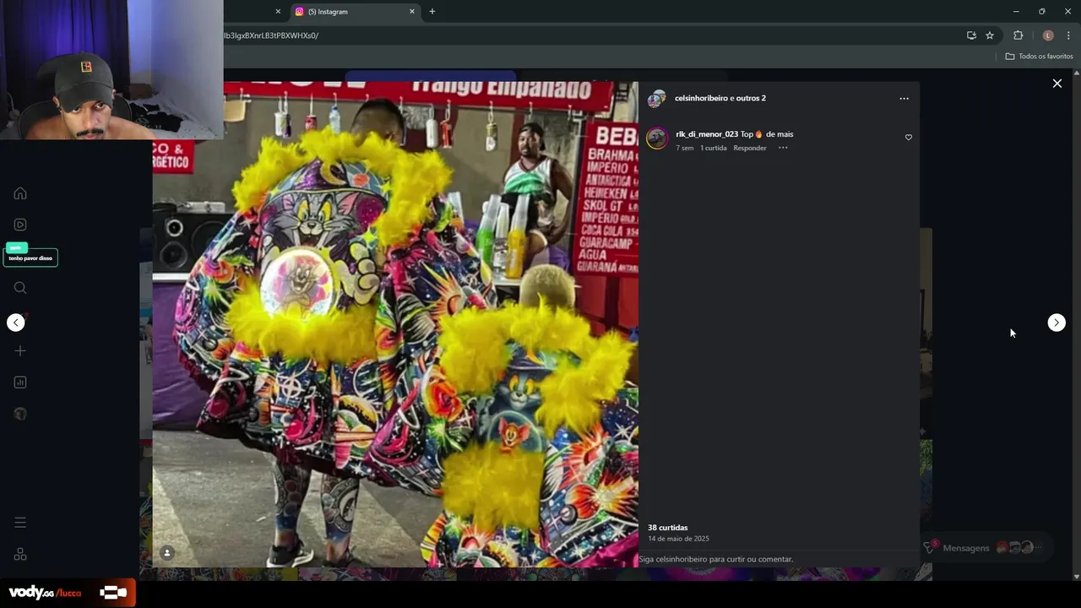Screen dimensions: 1081x608
Task: Close the '(5) Instagram' tab
Action: point(412,12)
